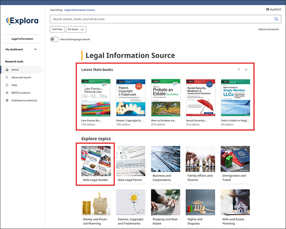This screenshot has height=229, width=286.
Task: Open Property and Real Estate topic image
Action: coord(165,202)
